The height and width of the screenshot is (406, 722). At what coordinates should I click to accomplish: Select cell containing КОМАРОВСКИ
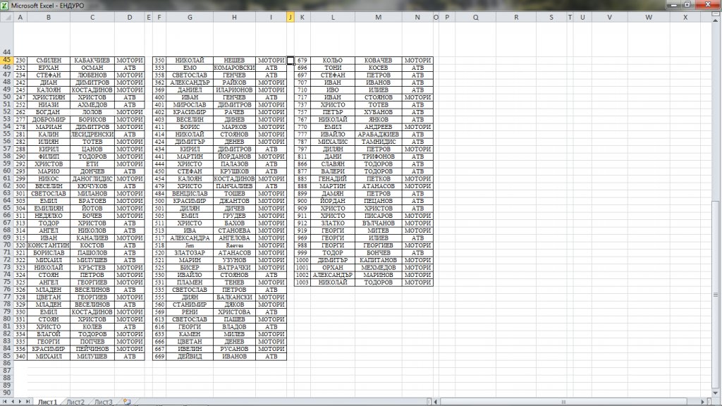(x=234, y=67)
